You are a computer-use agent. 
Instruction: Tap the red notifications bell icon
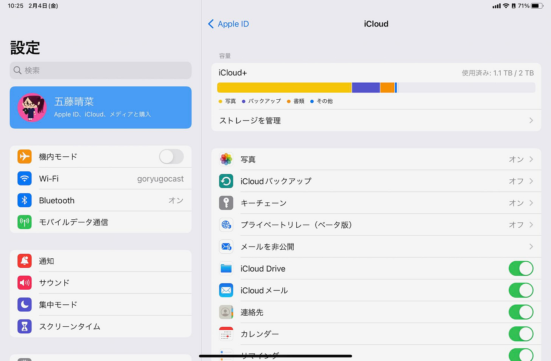(25, 261)
